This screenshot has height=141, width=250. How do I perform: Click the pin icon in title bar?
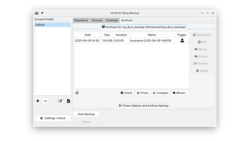42,13
